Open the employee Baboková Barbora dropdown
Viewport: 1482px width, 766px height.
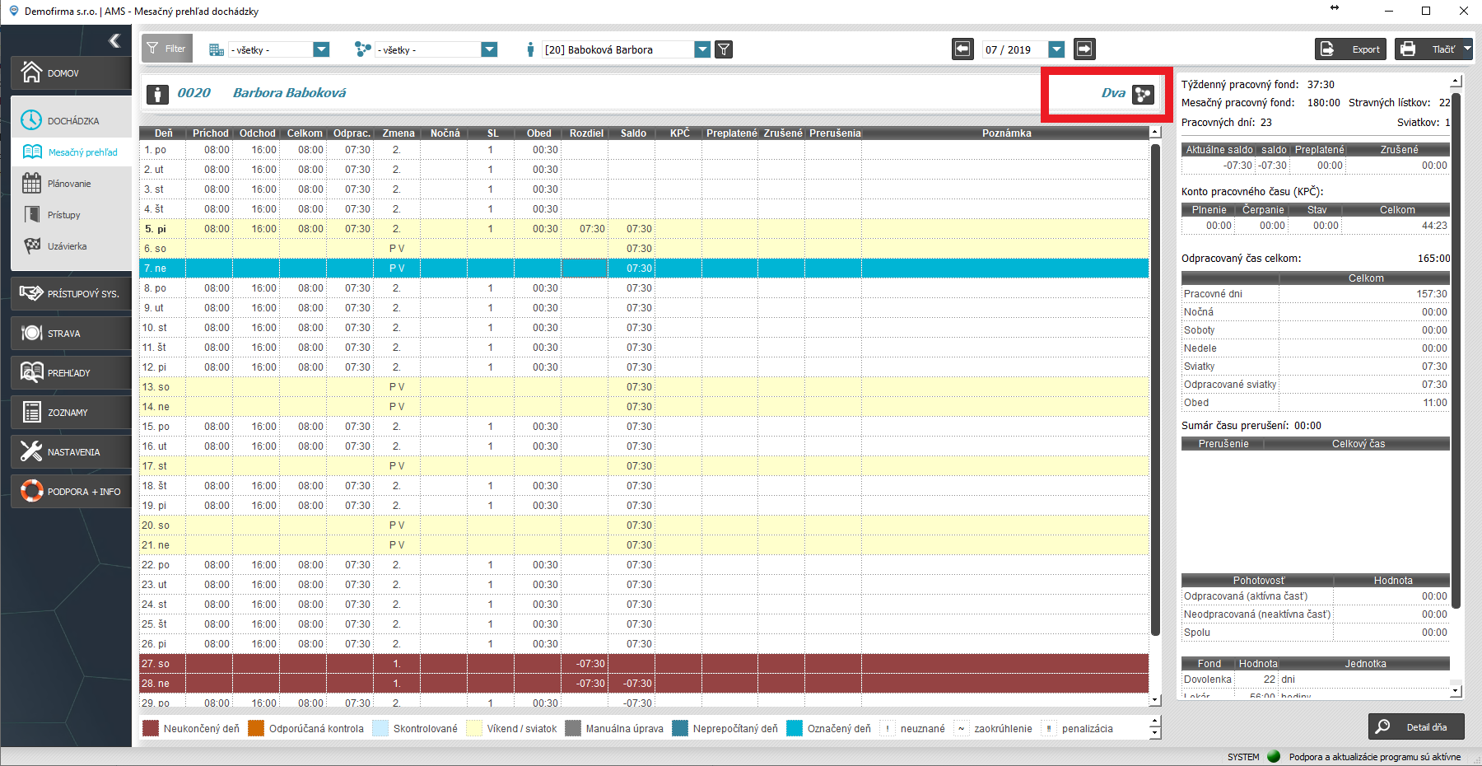point(702,49)
